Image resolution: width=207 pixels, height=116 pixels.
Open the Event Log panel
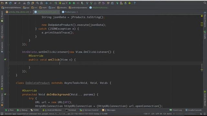point(176,110)
